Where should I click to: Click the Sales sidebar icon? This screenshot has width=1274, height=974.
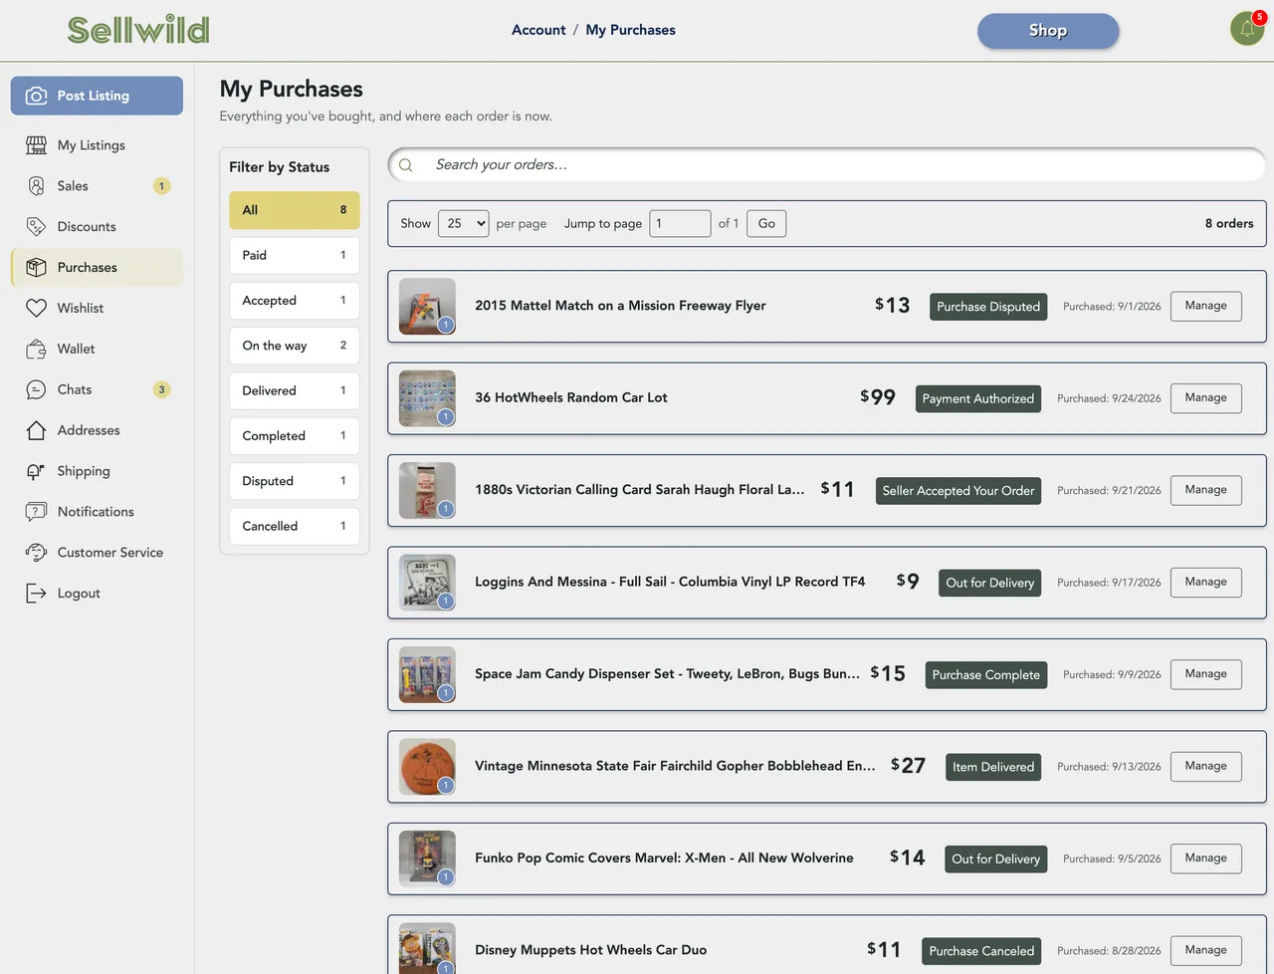tap(37, 186)
